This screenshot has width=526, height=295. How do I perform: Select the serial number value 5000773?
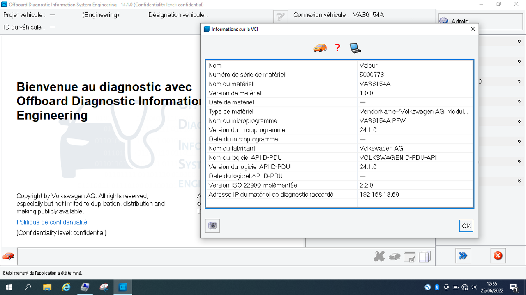[x=371, y=75]
